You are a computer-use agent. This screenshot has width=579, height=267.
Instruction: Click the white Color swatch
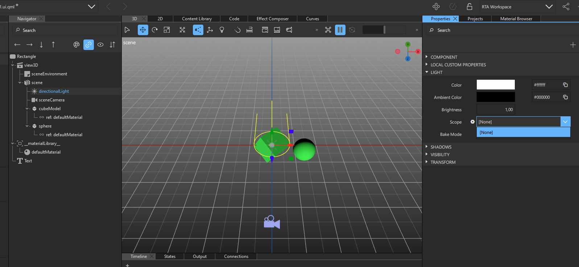pyautogui.click(x=495, y=85)
